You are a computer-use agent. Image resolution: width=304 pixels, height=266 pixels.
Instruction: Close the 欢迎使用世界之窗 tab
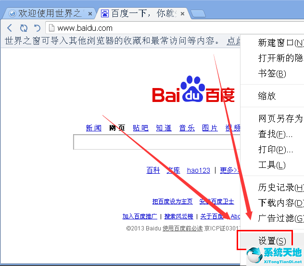click(90, 14)
